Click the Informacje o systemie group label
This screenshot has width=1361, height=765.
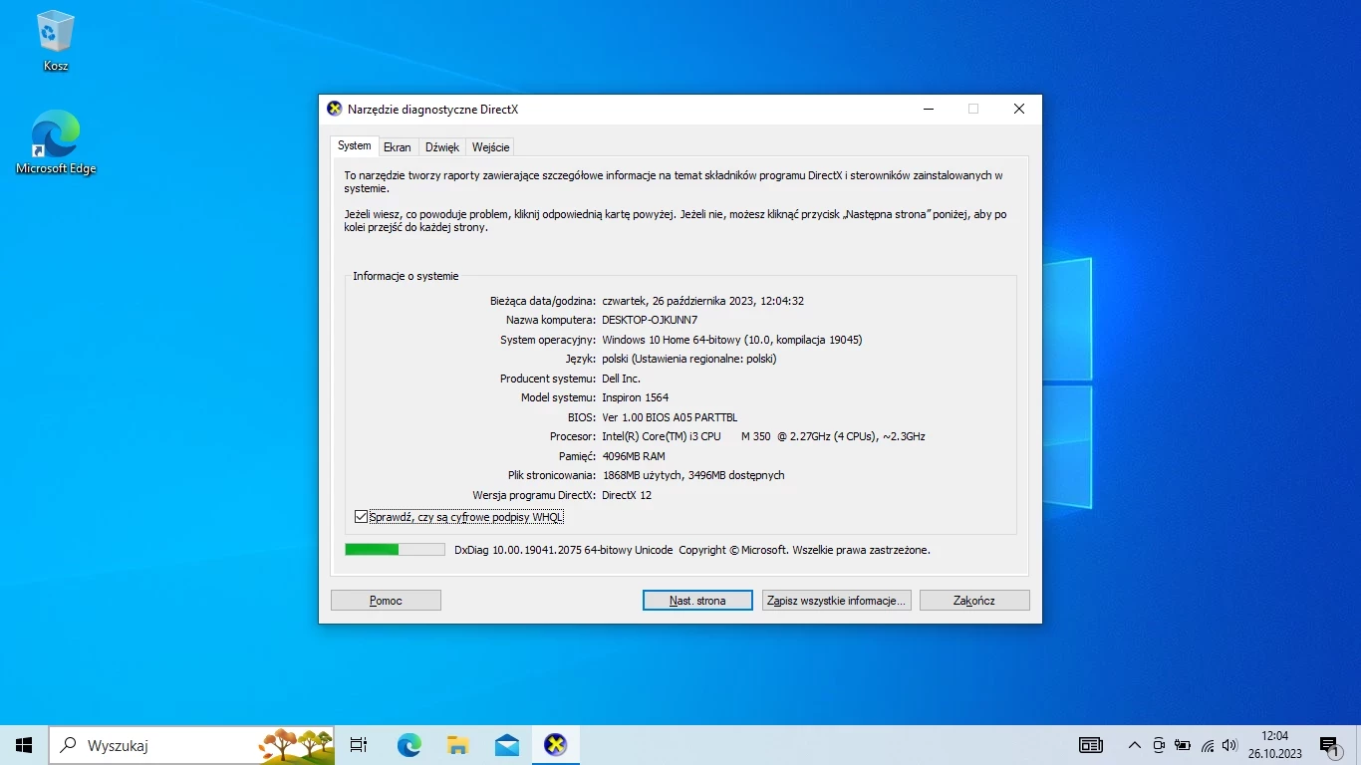(x=406, y=276)
